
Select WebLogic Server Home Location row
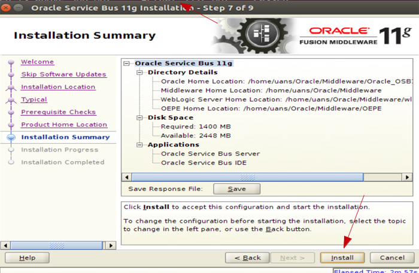click(x=286, y=99)
